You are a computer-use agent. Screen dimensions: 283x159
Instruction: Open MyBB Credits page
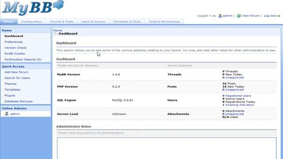pyautogui.click(x=15, y=53)
